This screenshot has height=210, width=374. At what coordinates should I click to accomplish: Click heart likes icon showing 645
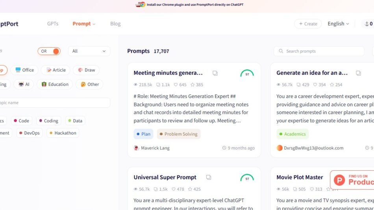click(x=176, y=85)
